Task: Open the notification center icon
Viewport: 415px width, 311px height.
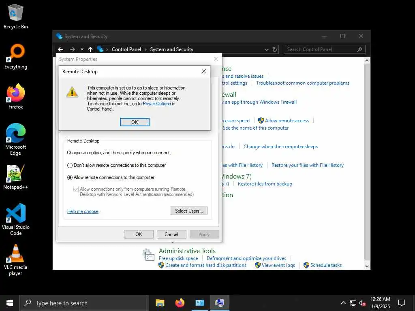Action: (402, 303)
